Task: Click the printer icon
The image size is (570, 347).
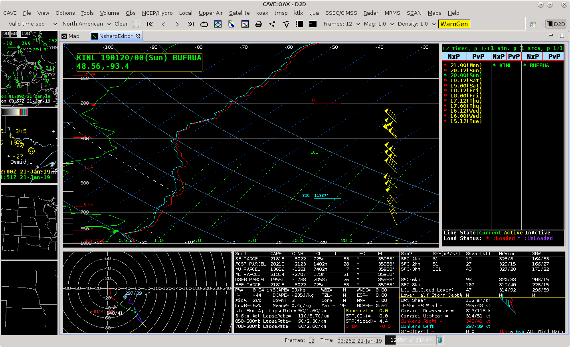Action: coord(259,24)
